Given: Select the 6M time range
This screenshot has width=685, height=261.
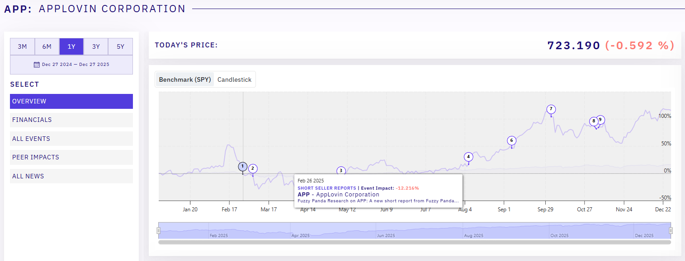Looking at the screenshot, I should tap(47, 47).
